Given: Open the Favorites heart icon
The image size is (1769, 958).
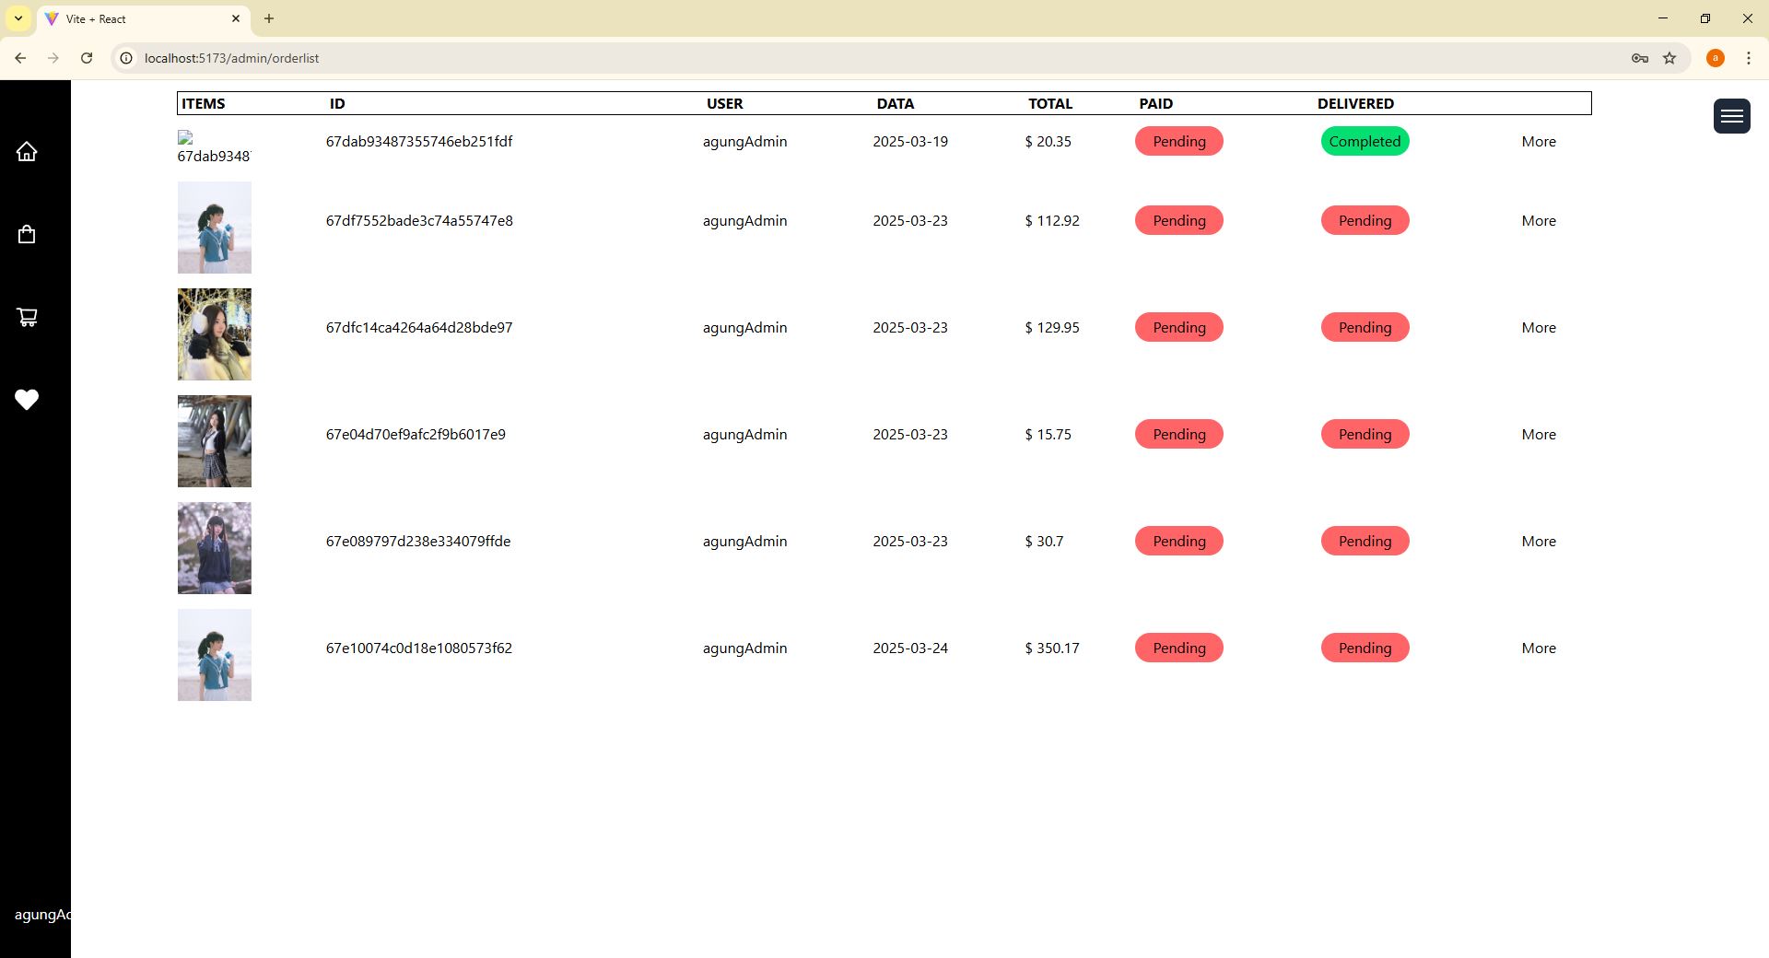Looking at the screenshot, I should [x=27, y=400].
